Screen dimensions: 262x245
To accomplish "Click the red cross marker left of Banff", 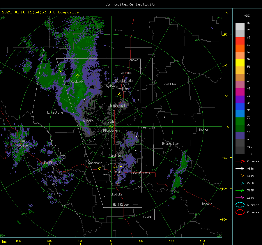I will 42,162.
